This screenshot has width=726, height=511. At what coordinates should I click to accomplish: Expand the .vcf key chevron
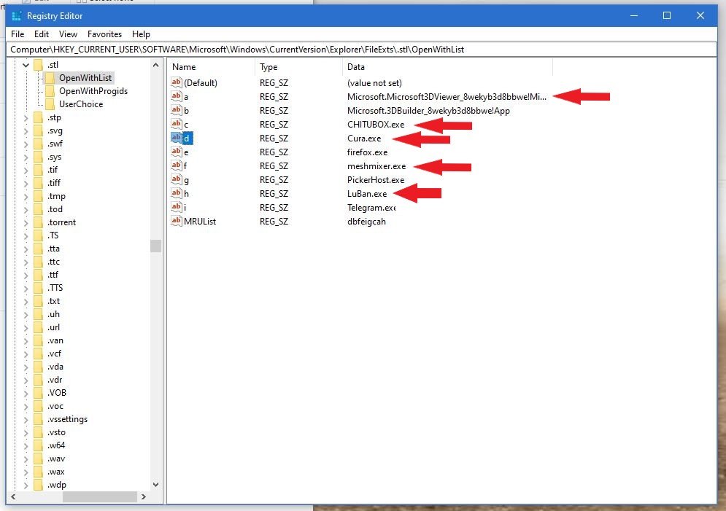tap(26, 354)
